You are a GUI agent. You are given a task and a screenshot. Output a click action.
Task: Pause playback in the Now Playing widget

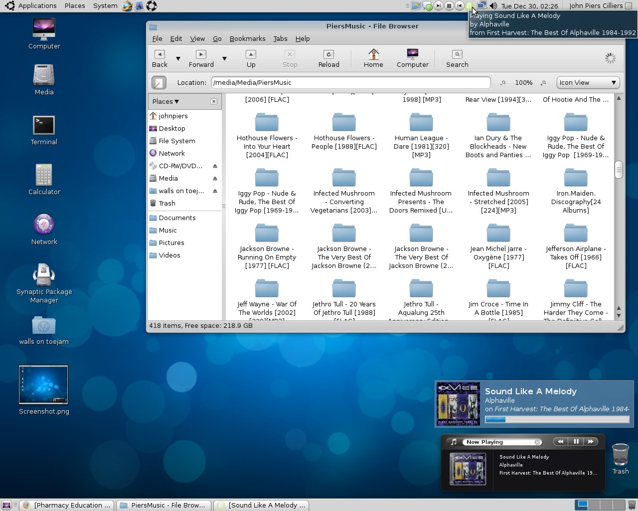[x=576, y=442]
